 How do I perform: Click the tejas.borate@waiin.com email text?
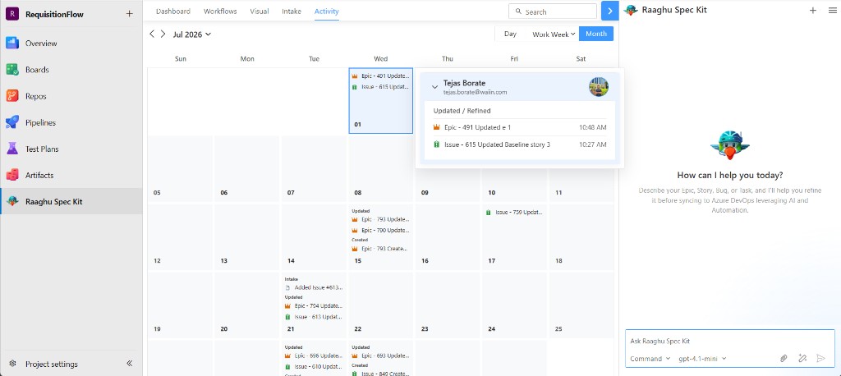475,92
